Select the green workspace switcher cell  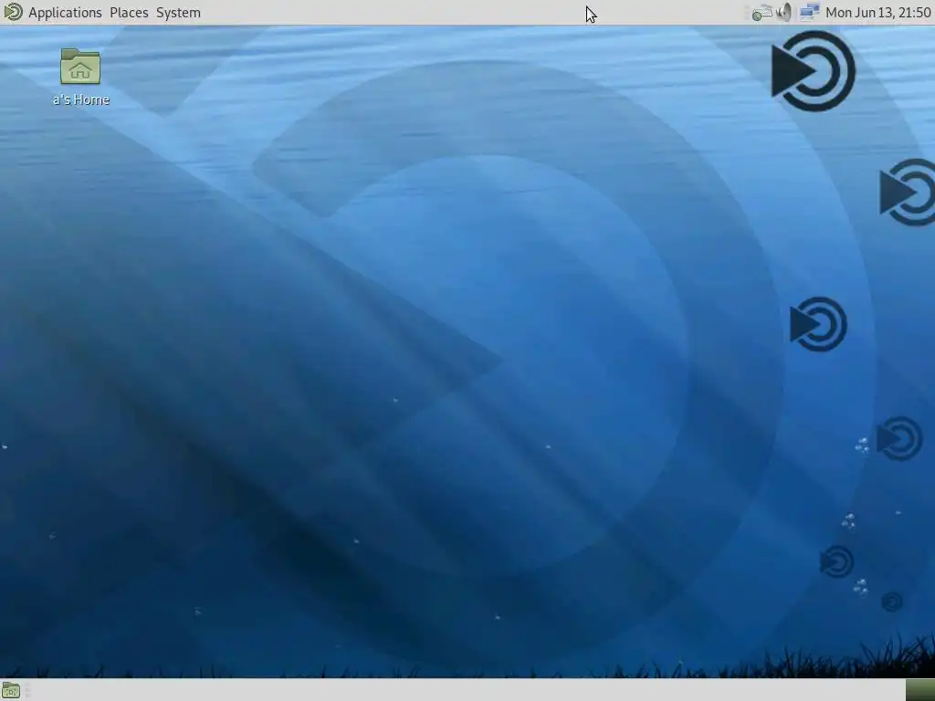click(920, 690)
